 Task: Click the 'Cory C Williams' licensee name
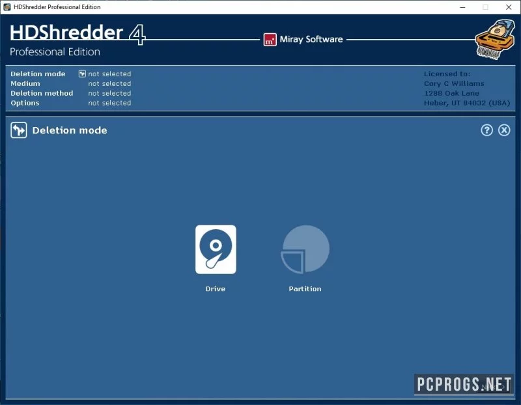click(454, 83)
